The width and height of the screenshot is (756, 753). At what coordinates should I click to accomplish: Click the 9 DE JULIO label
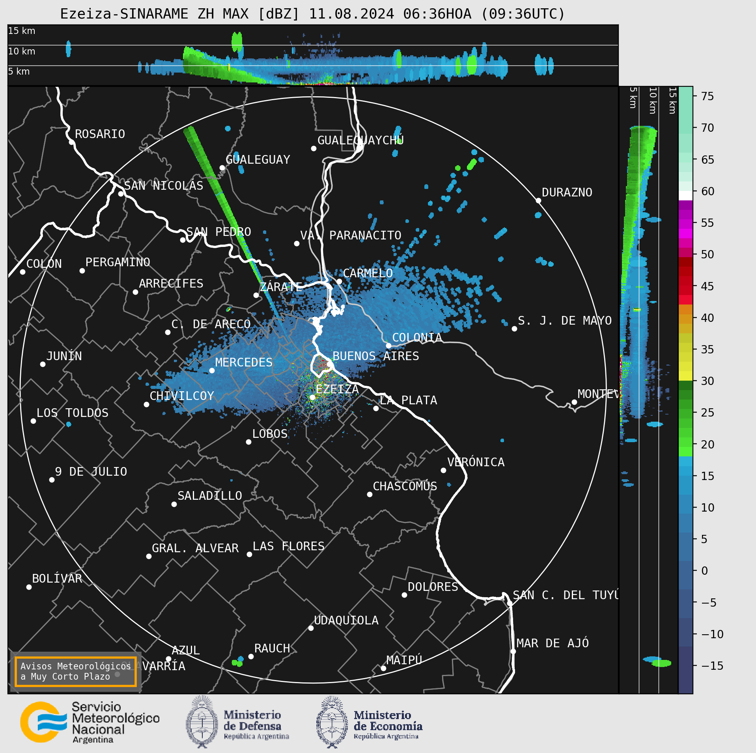tap(91, 472)
